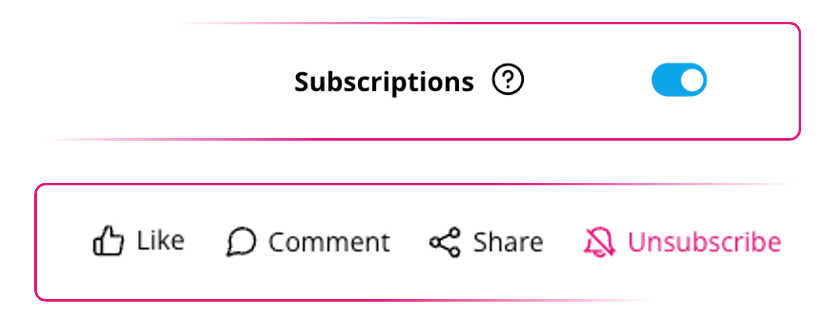The height and width of the screenshot is (322, 822).
Task: Click the Comment text label
Action: pyautogui.click(x=329, y=242)
